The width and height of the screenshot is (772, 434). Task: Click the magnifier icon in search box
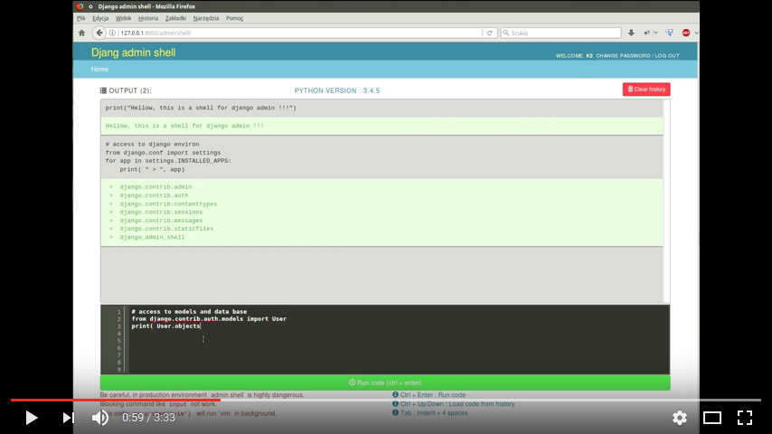(505, 33)
